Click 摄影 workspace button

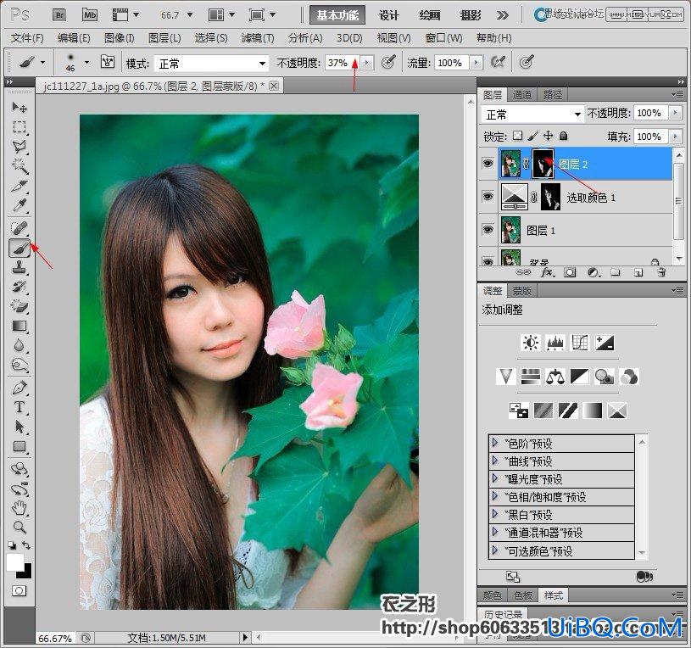click(x=471, y=15)
